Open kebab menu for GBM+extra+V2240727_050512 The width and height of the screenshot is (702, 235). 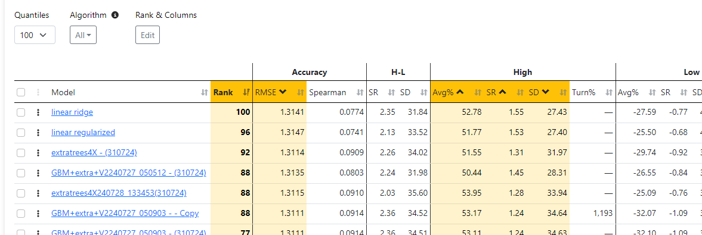[x=39, y=173]
